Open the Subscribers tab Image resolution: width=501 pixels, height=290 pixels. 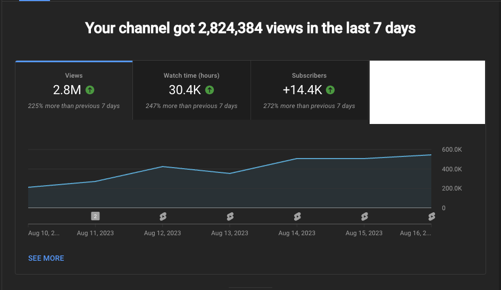point(309,90)
